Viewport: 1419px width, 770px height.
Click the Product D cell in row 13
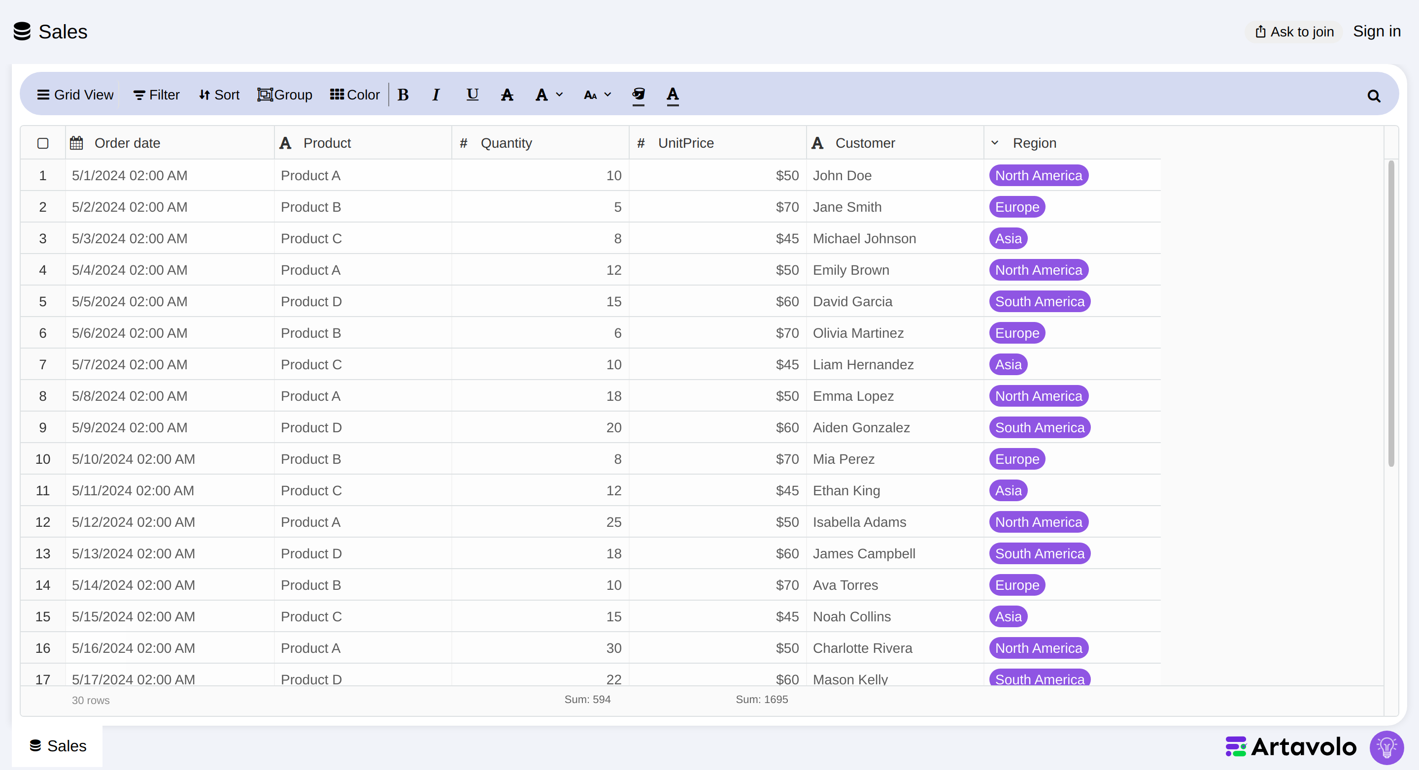pyautogui.click(x=363, y=554)
